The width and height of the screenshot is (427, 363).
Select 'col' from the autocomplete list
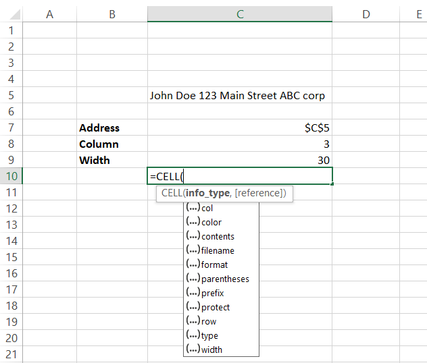(207, 208)
